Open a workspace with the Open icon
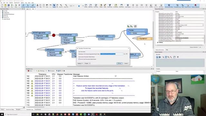206x116 pixels. [x=5, y=5]
